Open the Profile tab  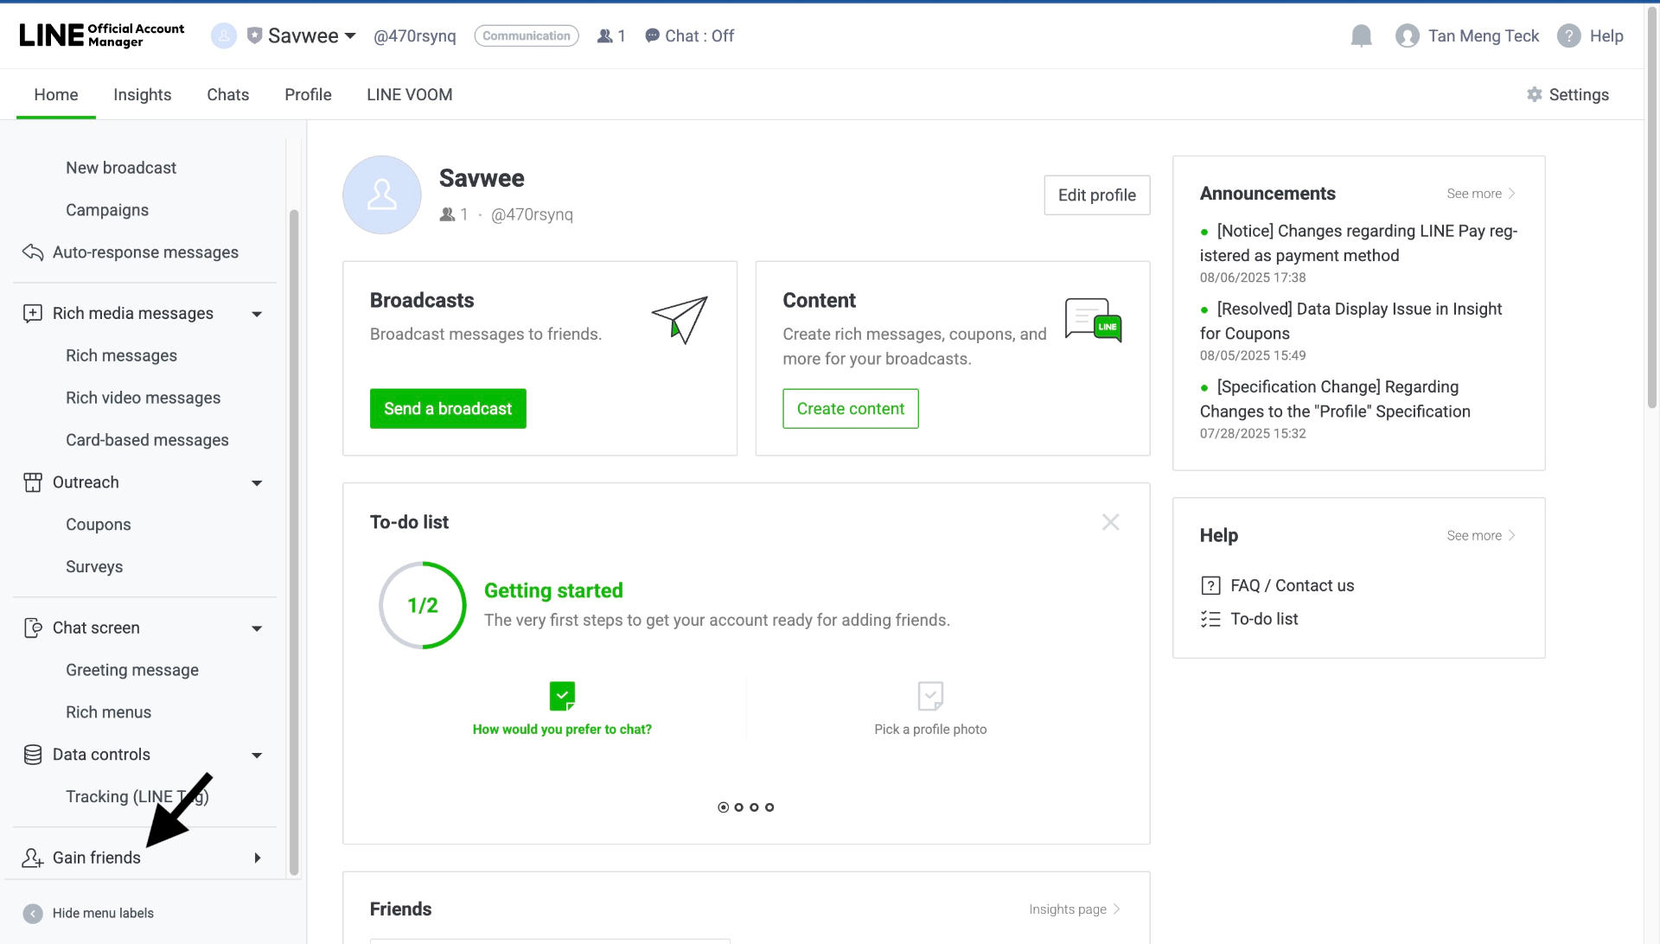(x=308, y=94)
